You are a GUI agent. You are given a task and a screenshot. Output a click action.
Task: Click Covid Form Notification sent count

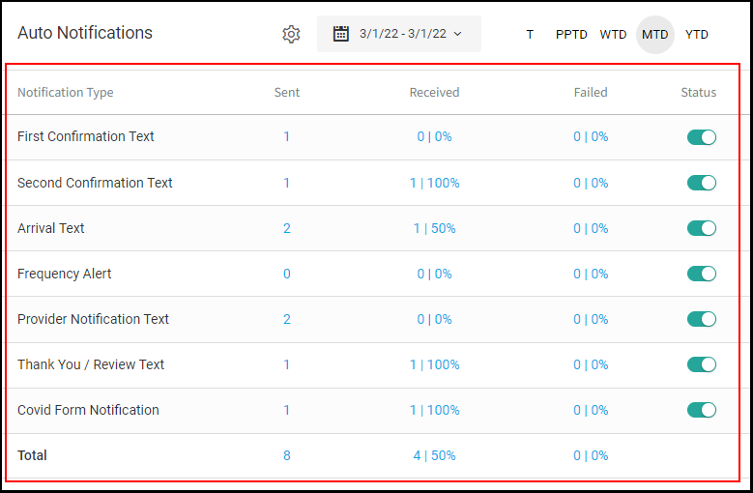tap(287, 410)
